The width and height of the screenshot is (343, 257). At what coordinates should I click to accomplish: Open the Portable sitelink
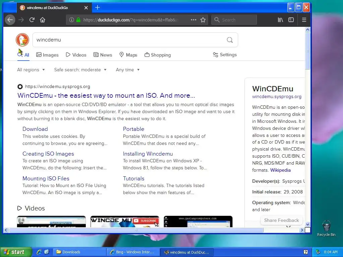pyautogui.click(x=133, y=129)
